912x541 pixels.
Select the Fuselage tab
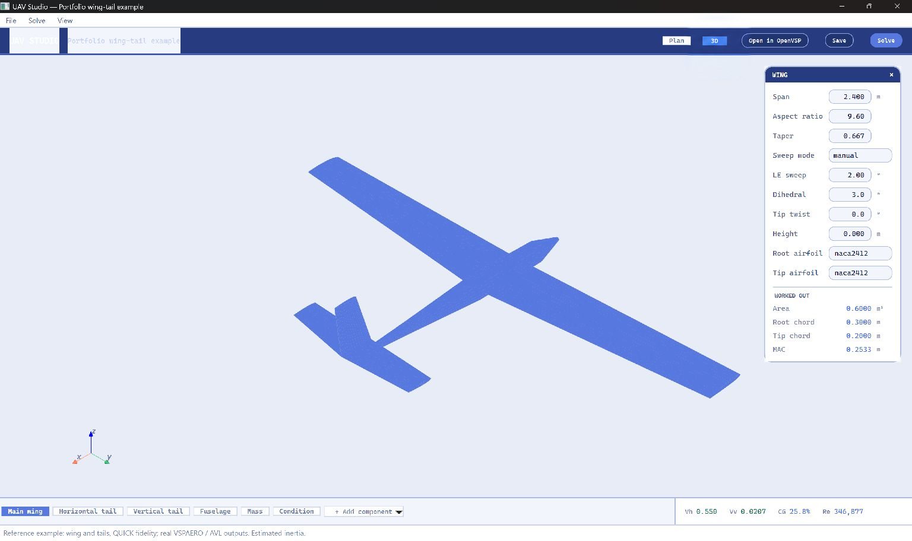point(215,511)
